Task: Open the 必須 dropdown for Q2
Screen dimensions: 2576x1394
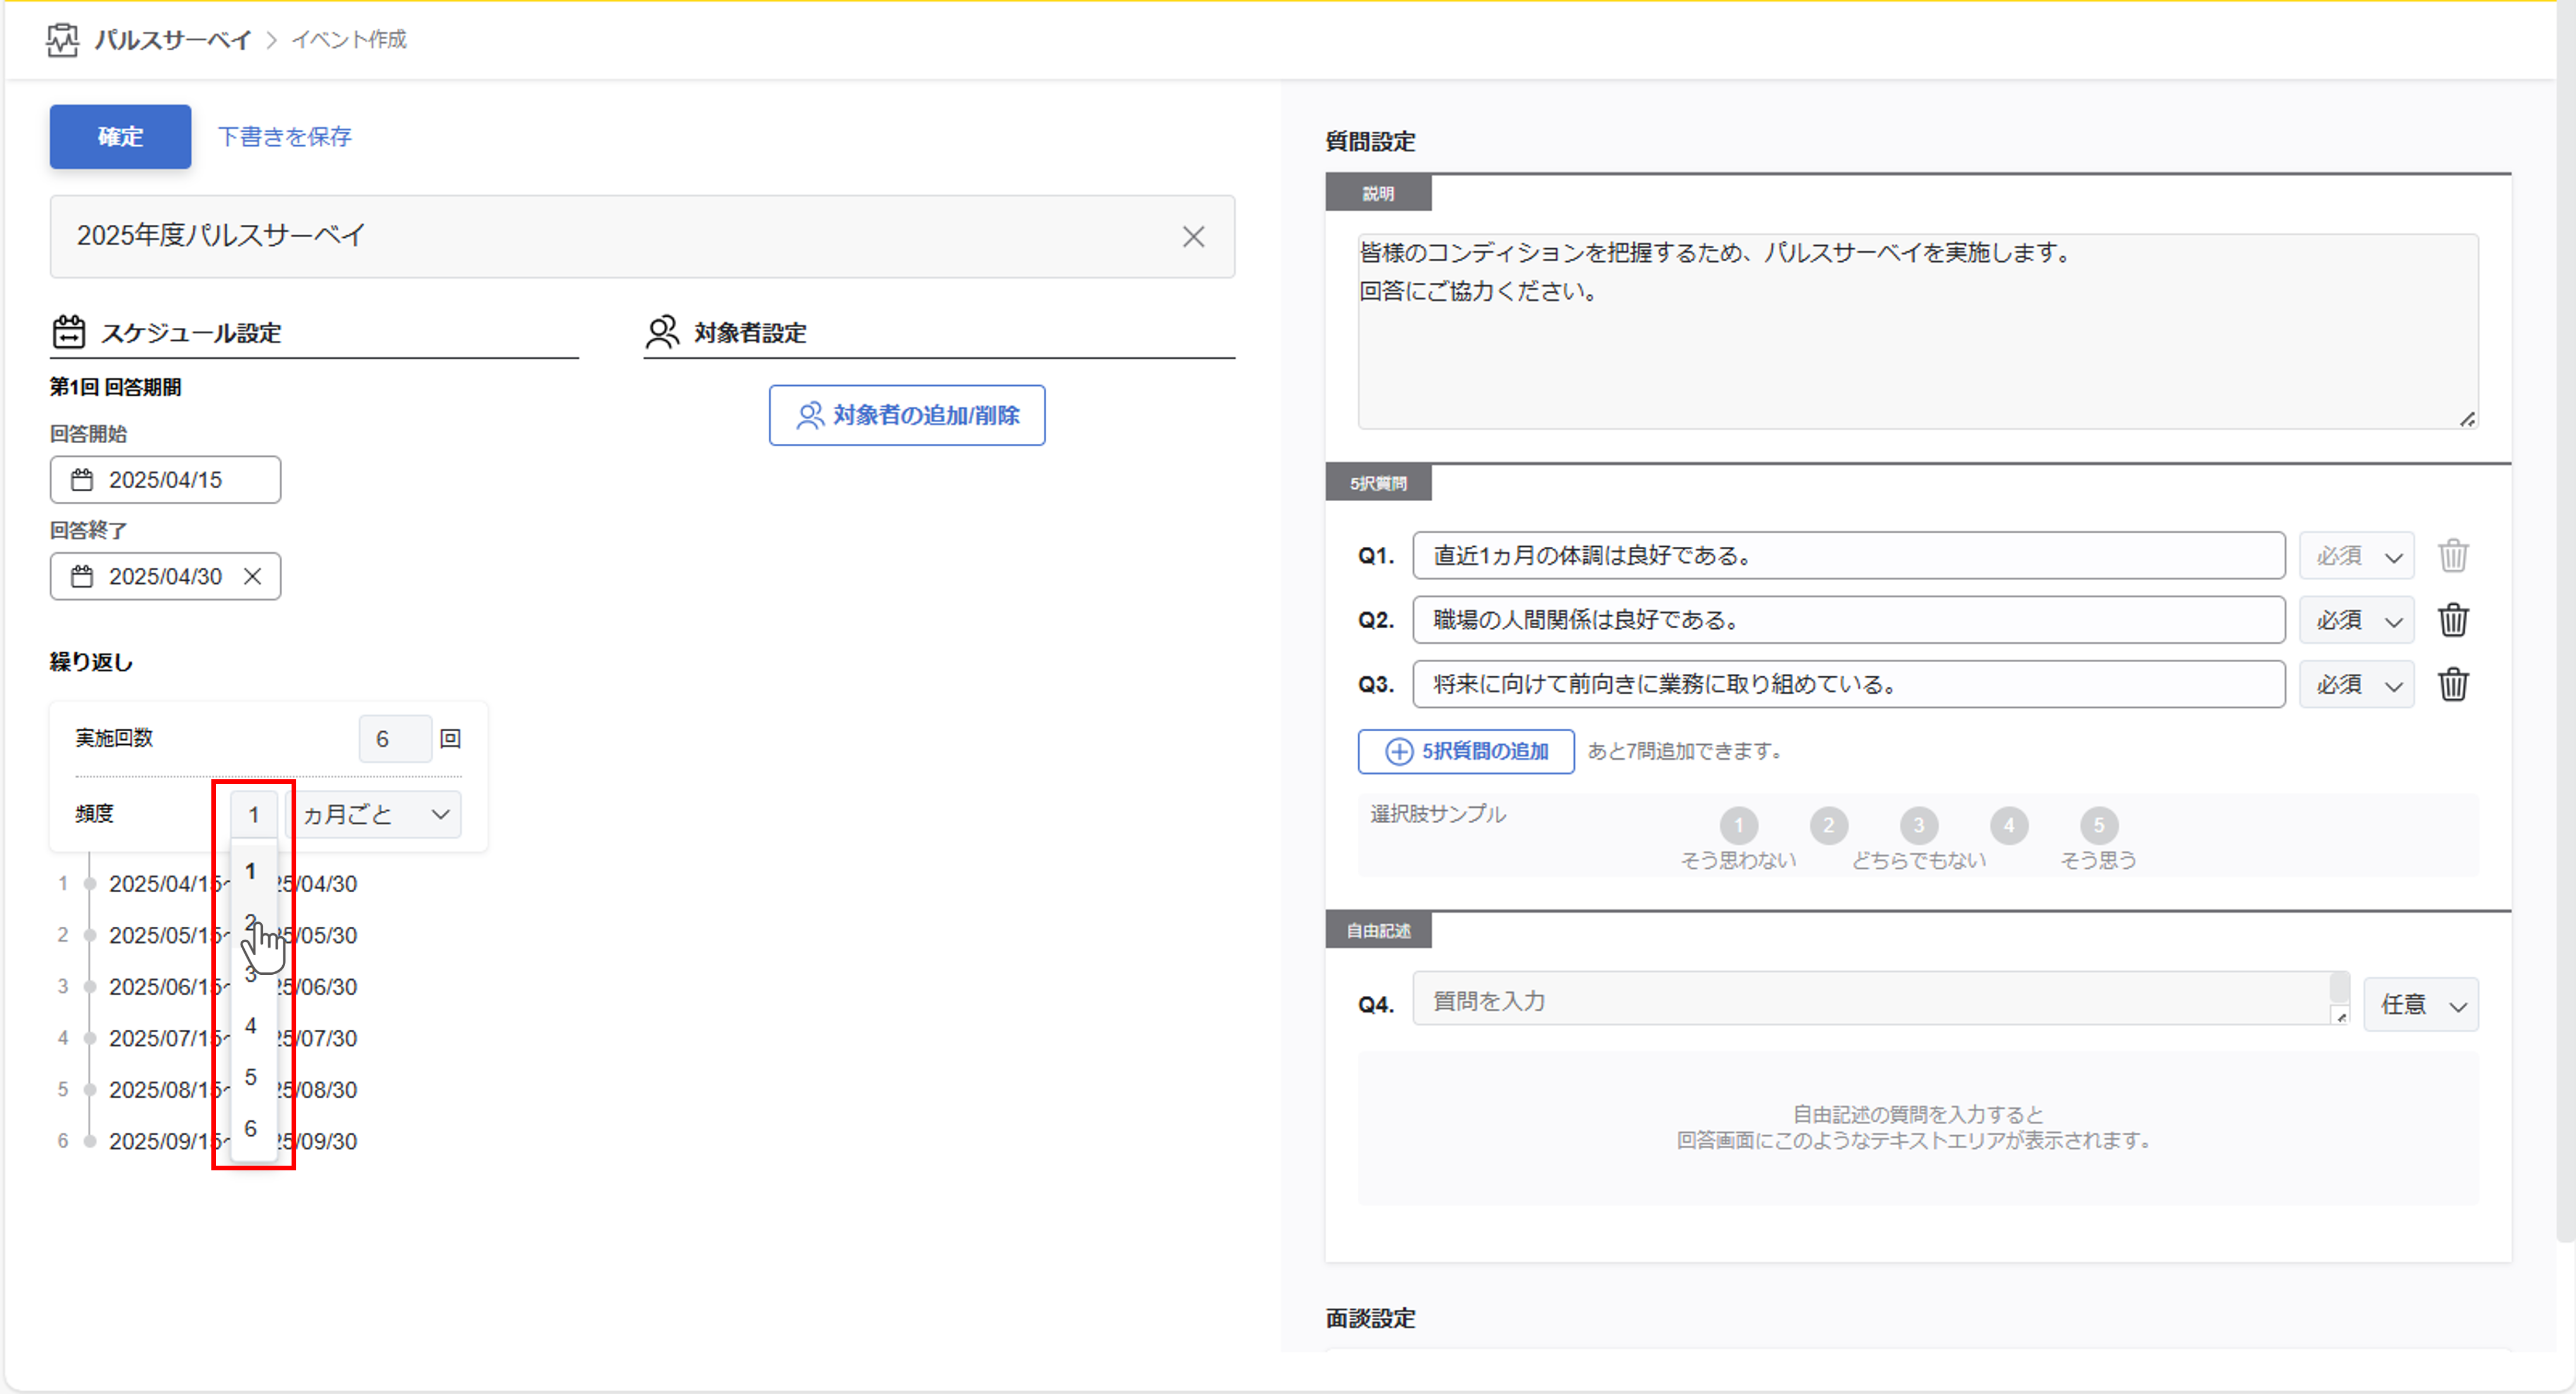Action: (x=2357, y=621)
